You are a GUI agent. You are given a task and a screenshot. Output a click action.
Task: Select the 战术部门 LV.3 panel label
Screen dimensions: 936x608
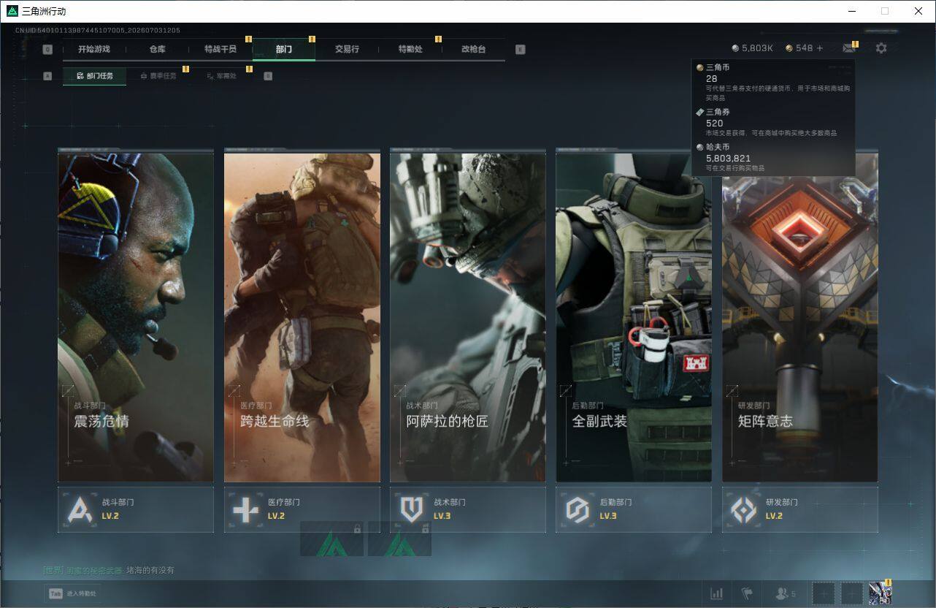pos(450,509)
